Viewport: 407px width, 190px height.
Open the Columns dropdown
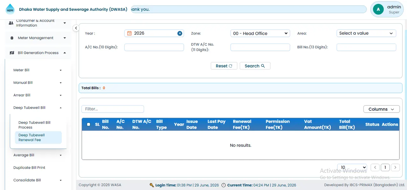382,109
